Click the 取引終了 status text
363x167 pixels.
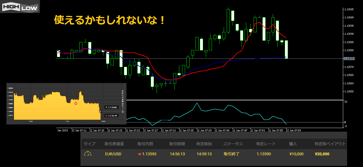(231, 154)
